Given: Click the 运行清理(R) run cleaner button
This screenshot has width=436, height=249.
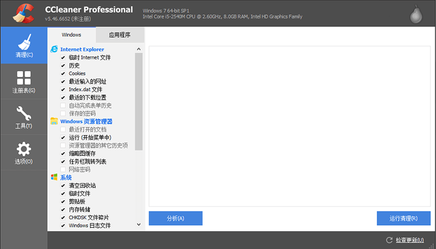Looking at the screenshot, I should tap(403, 219).
